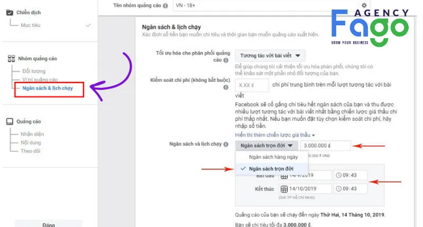
Task: Open the calendar icon for Kết thúc date
Action: 284,189
